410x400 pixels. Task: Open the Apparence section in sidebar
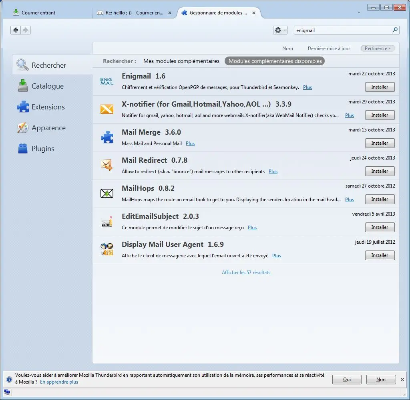click(x=52, y=128)
